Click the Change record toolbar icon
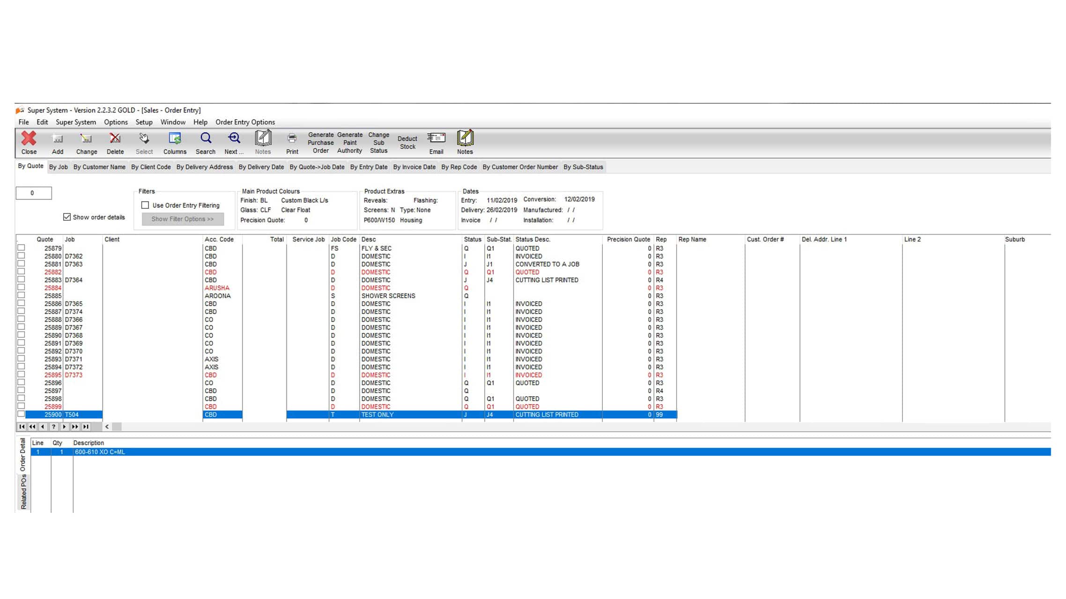1066x599 pixels. coord(86,138)
